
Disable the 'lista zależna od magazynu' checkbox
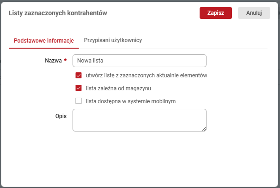[79, 88]
